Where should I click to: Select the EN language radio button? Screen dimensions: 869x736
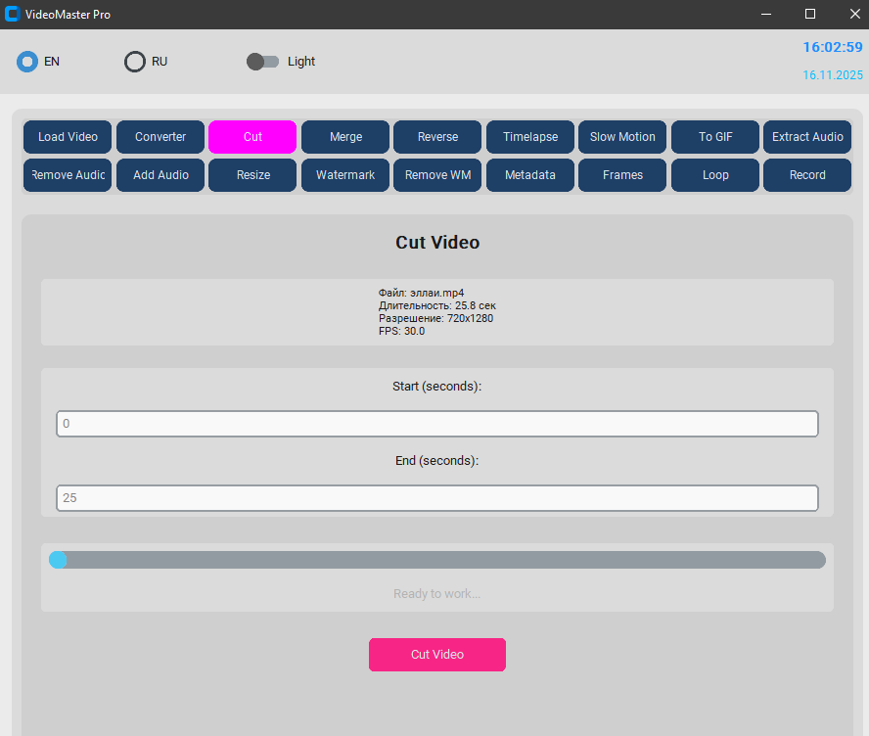[x=27, y=62]
